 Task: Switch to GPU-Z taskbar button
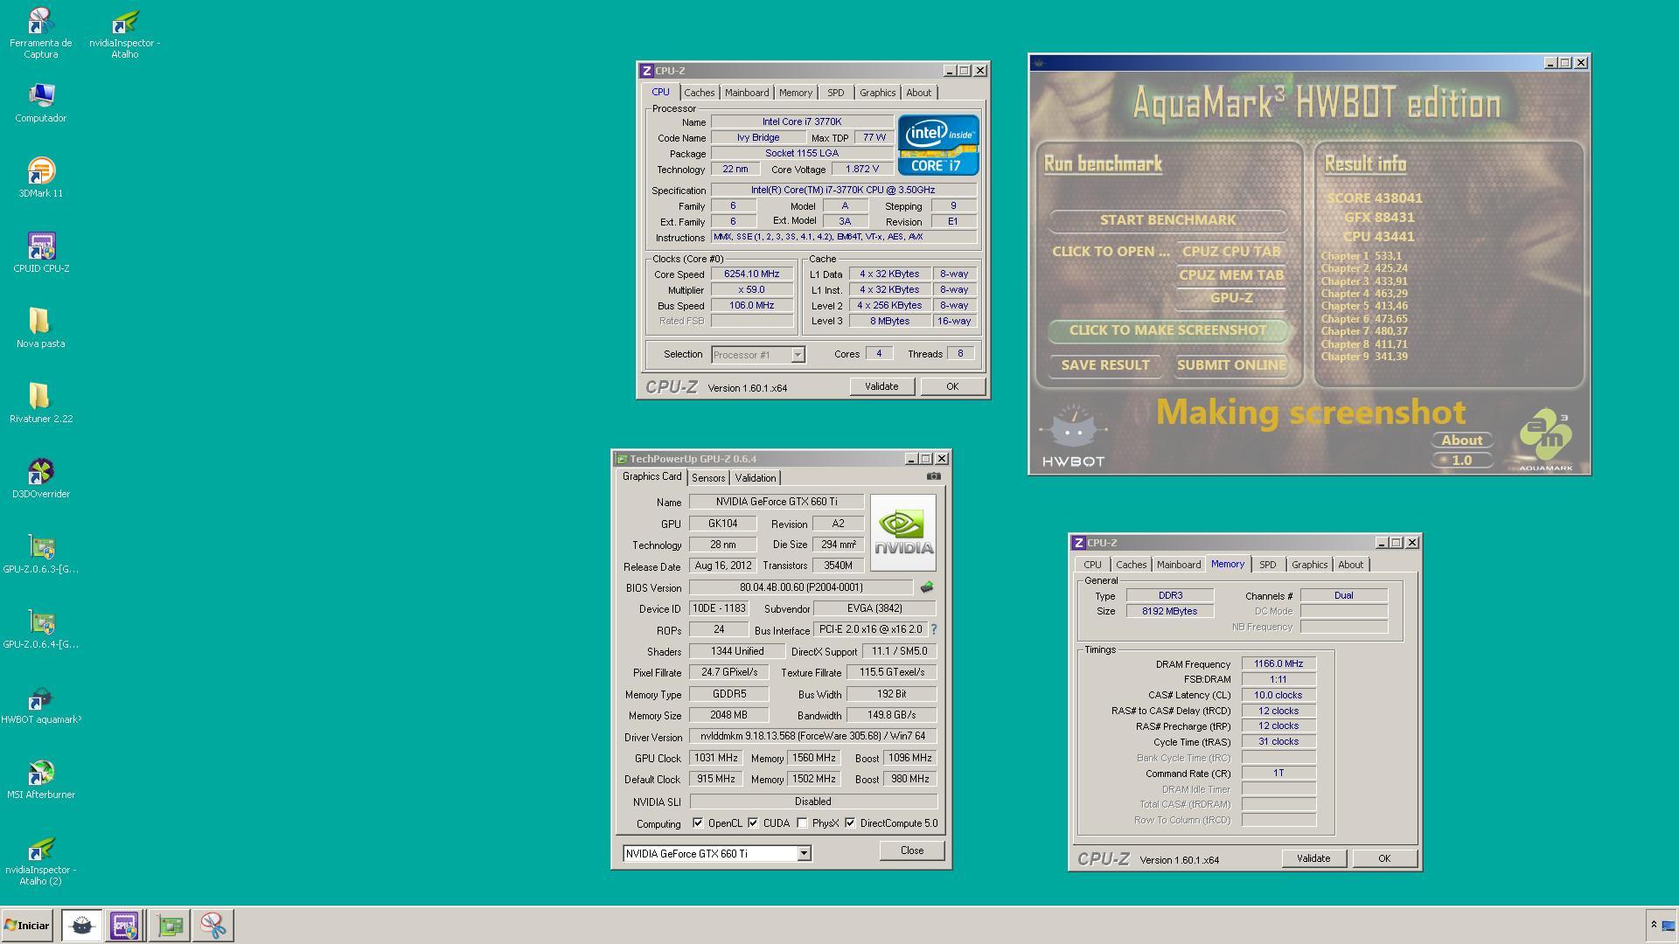[170, 925]
